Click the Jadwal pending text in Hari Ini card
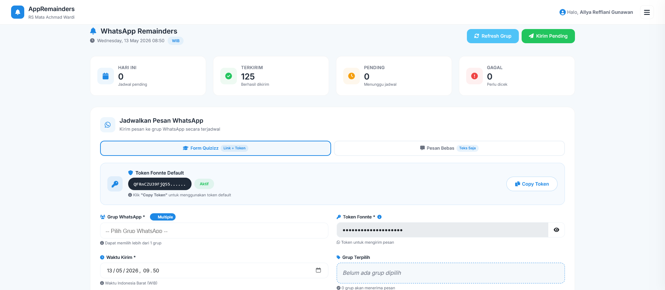The image size is (665, 290). pyautogui.click(x=132, y=84)
